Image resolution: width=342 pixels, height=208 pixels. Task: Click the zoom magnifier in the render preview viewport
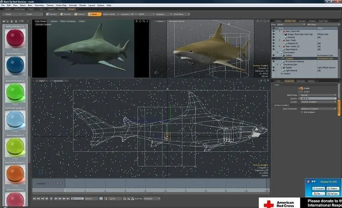click(x=144, y=21)
